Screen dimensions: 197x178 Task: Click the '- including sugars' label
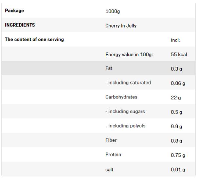[125, 112]
